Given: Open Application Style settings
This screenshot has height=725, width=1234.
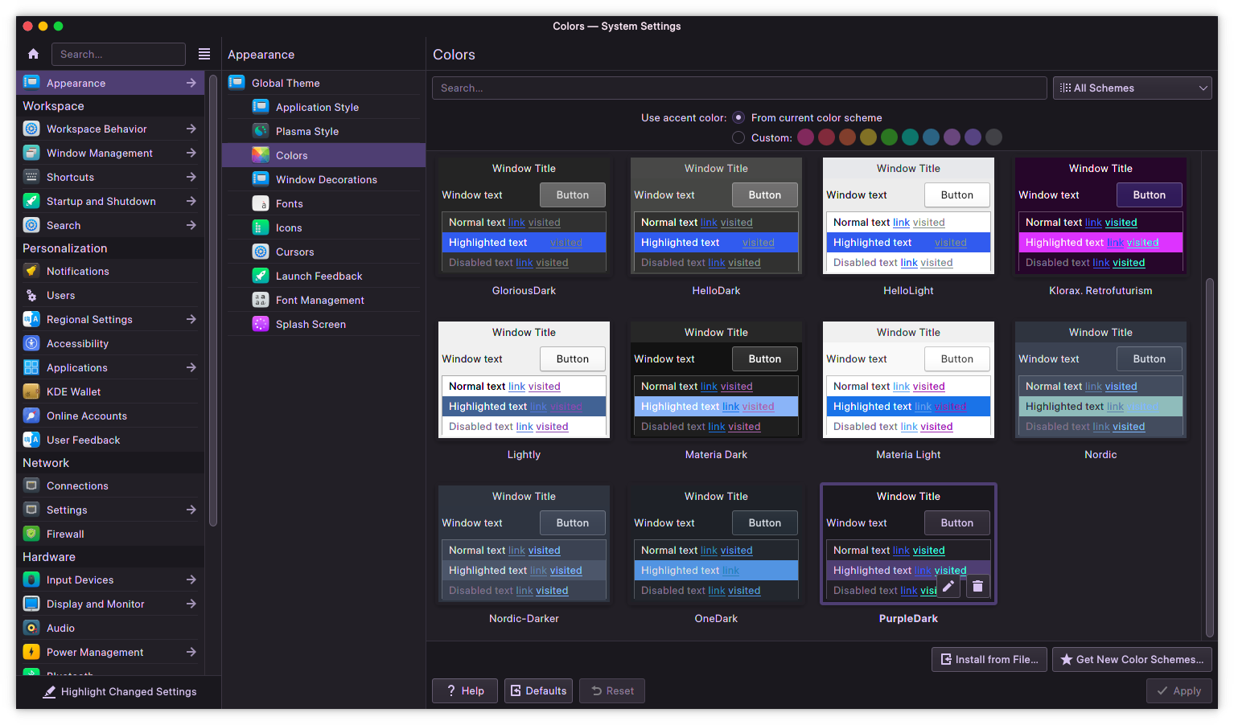Looking at the screenshot, I should (x=323, y=107).
